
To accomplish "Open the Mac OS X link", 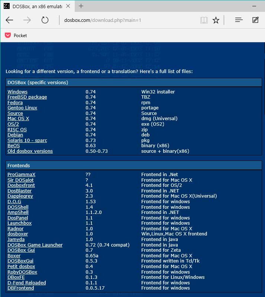I will point(18,119).
